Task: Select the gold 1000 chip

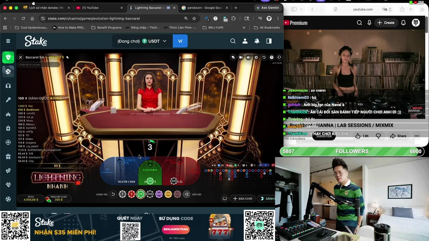Action: 168,194
